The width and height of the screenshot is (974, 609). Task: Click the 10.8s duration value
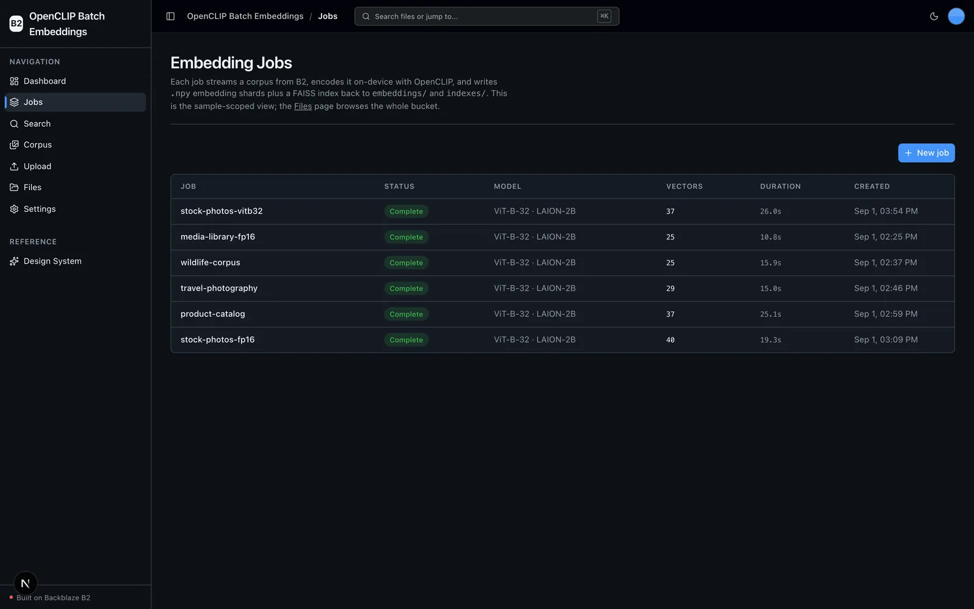pyautogui.click(x=770, y=237)
